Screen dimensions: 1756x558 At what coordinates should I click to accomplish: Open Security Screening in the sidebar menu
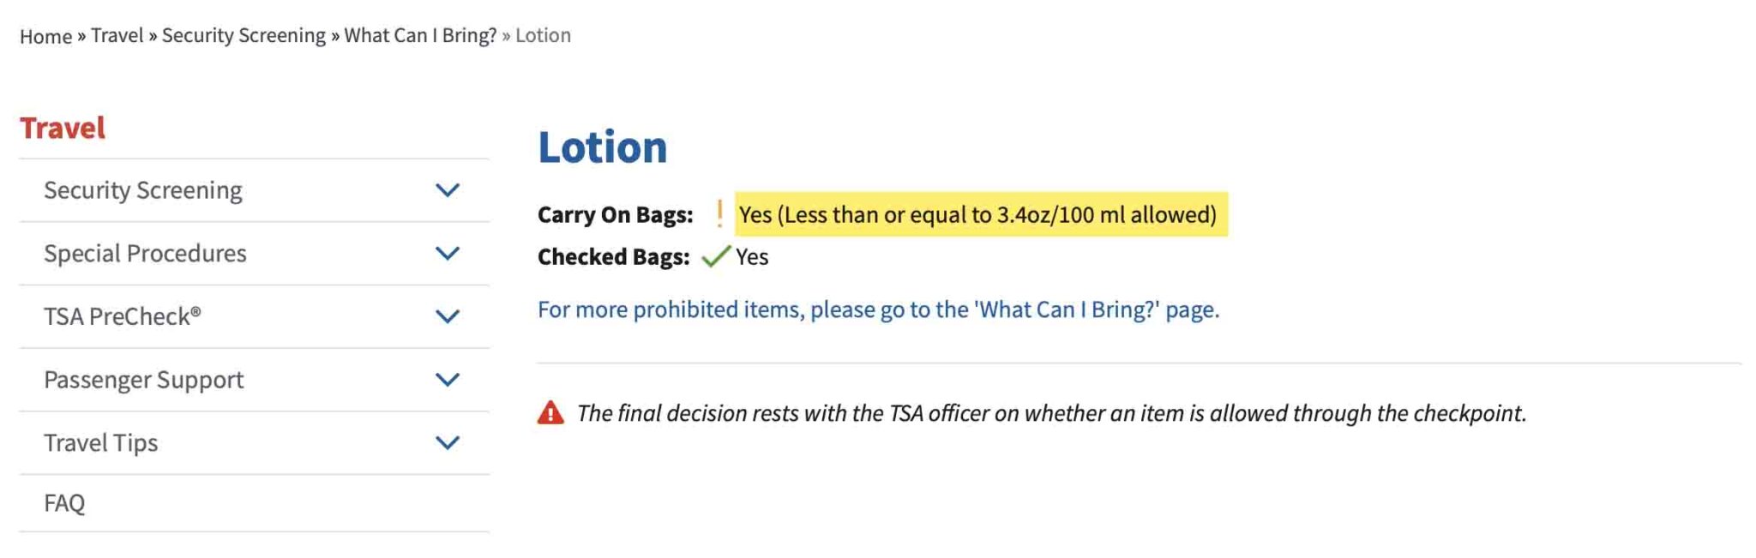[x=143, y=190]
